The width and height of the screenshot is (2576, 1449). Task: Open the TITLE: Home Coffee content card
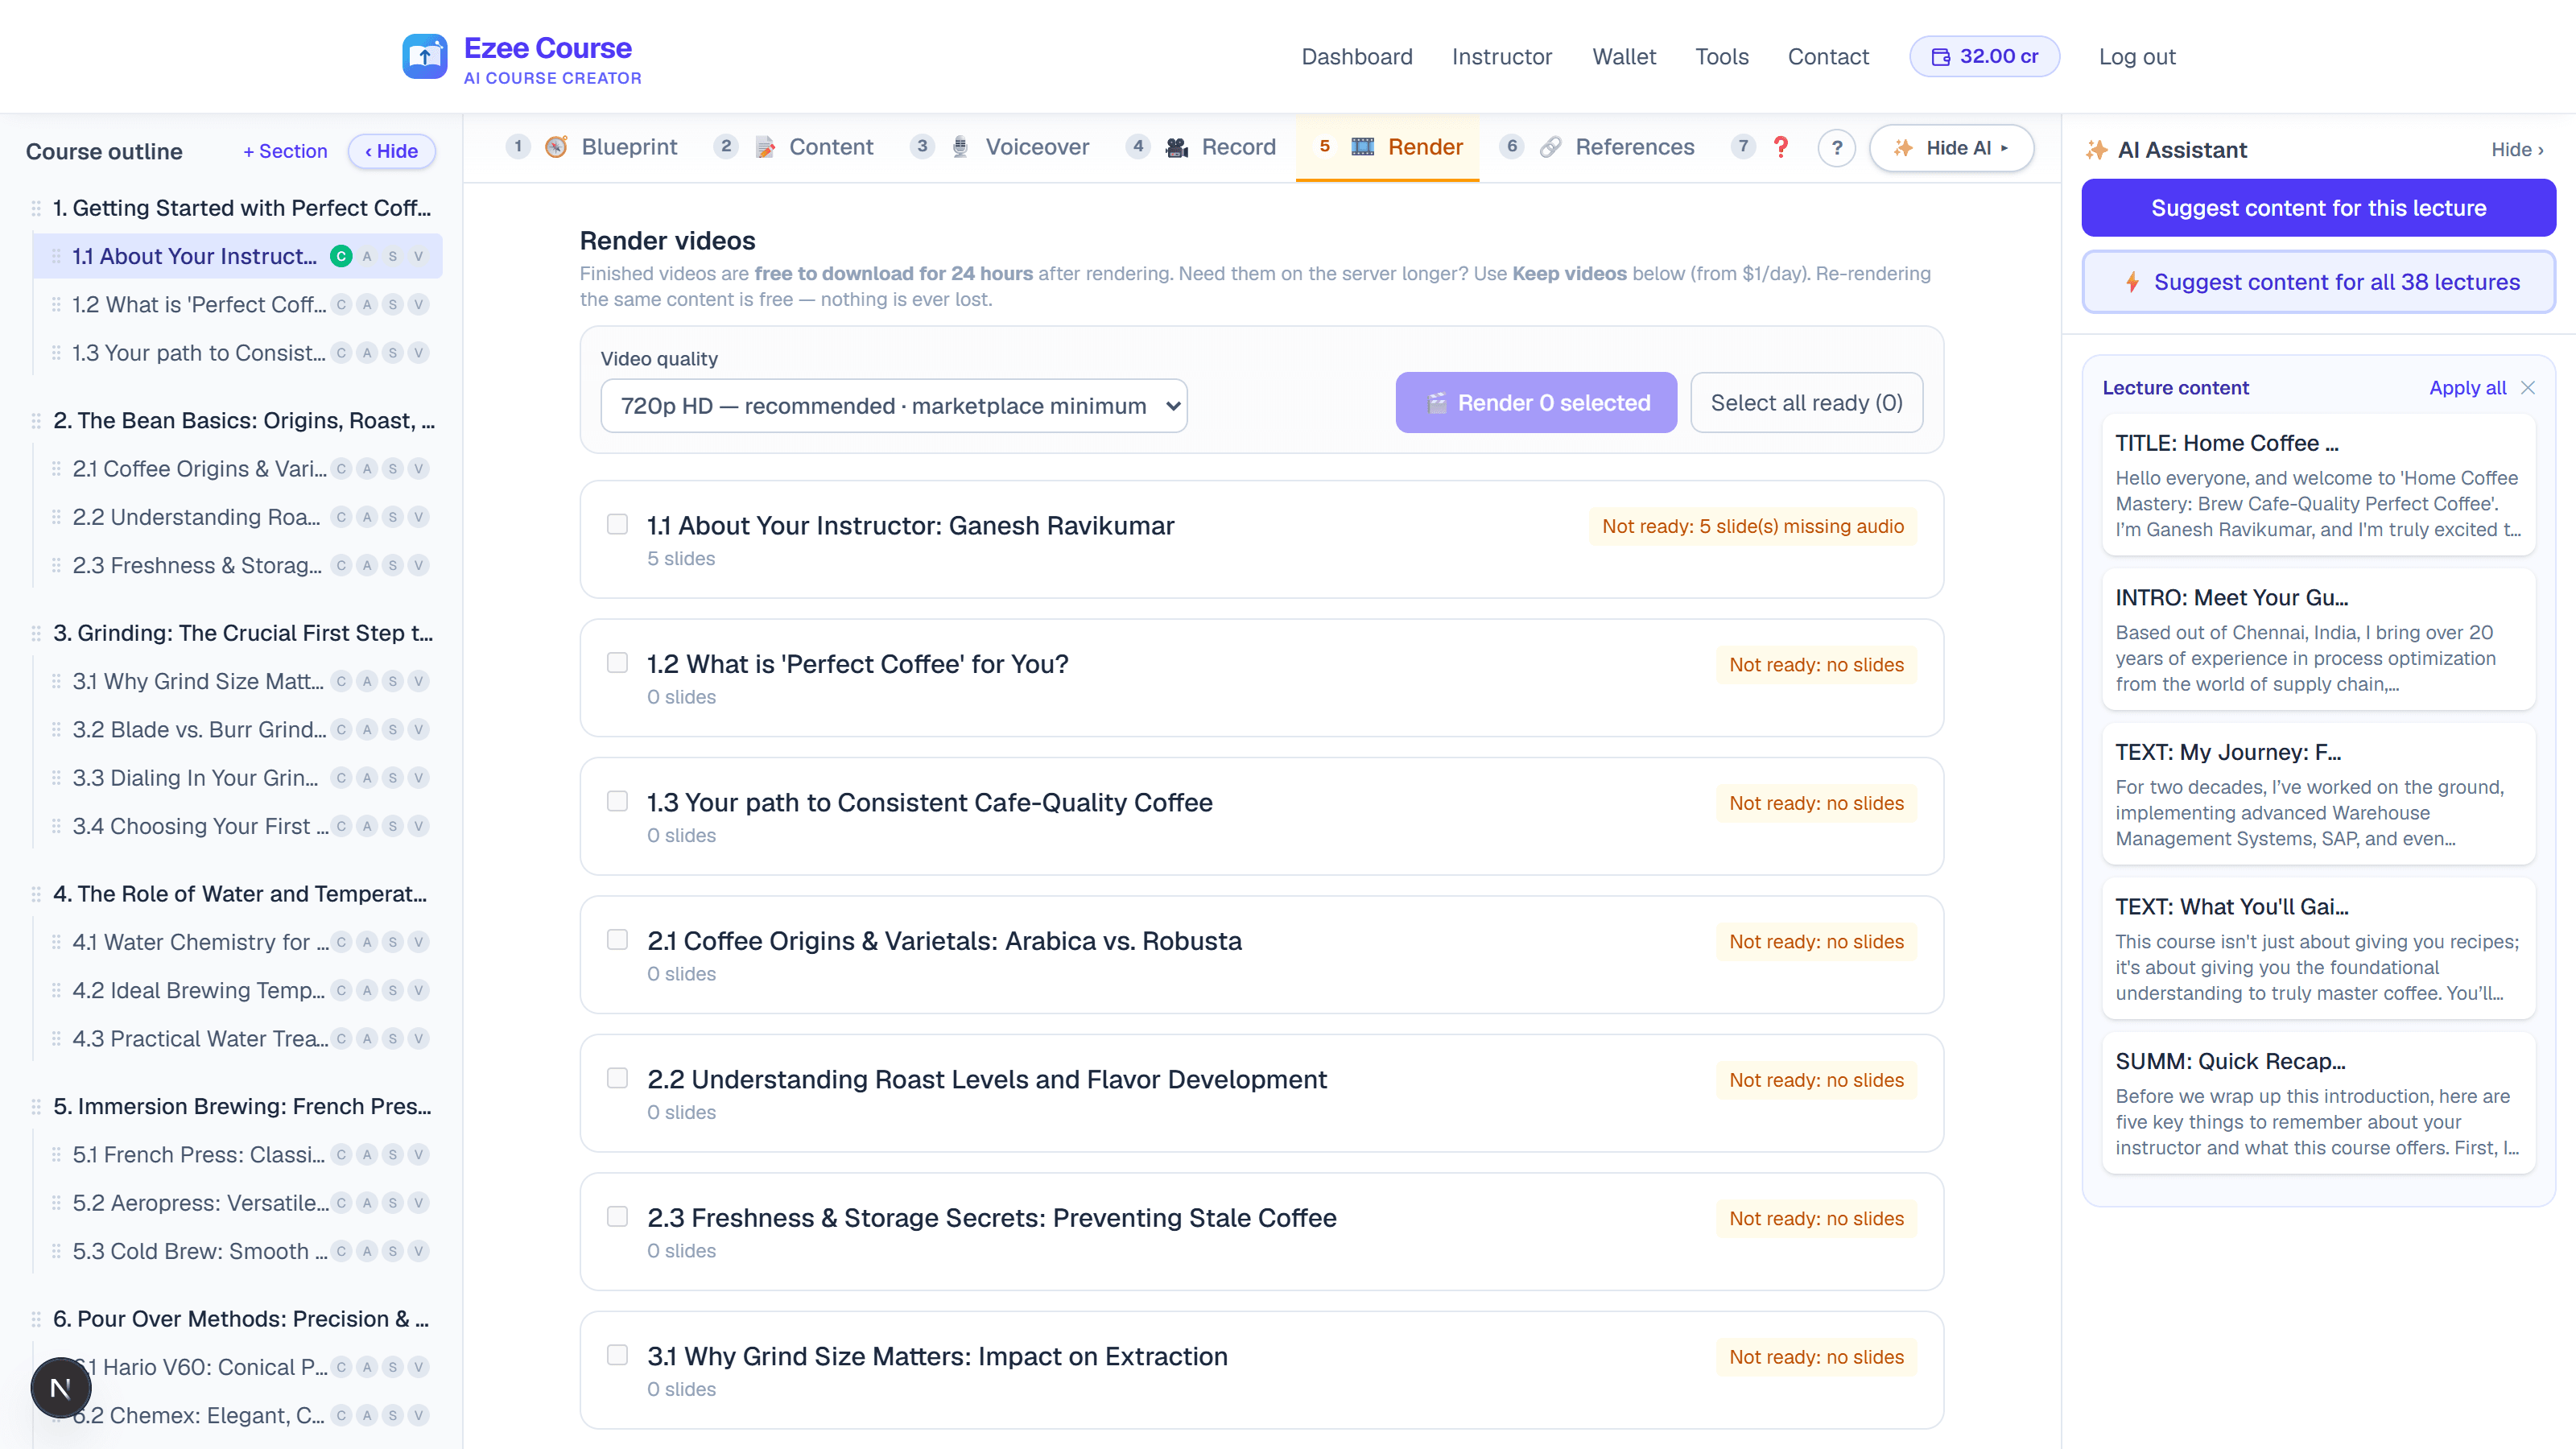[2318, 485]
